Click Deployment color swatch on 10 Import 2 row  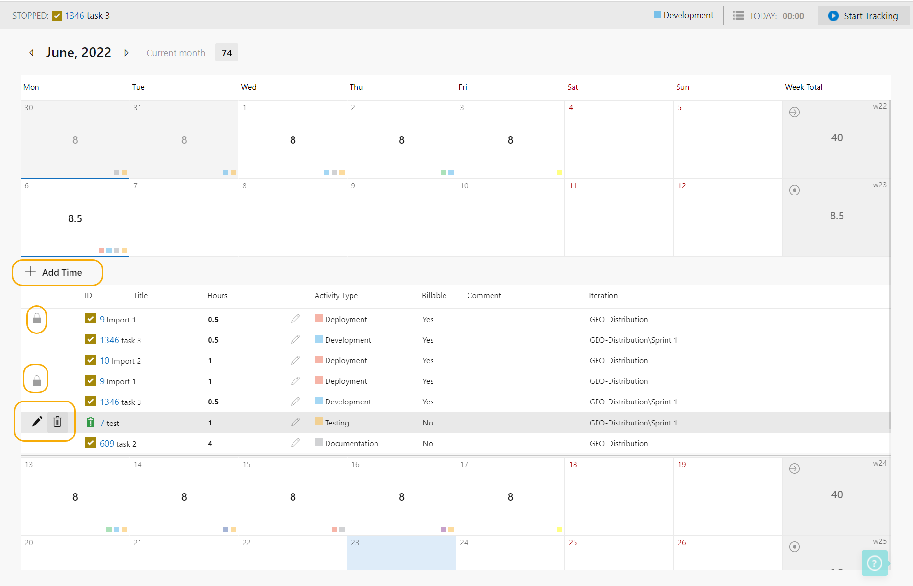tap(319, 359)
